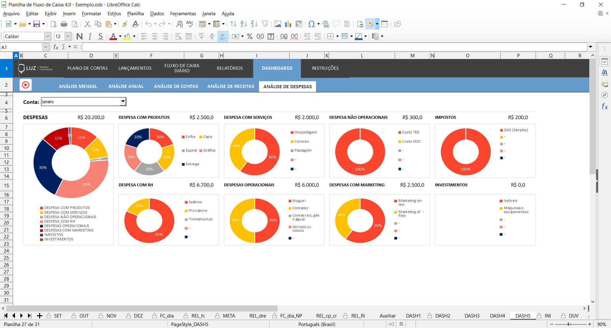Click the zoom slider in status bar
Image resolution: width=611 pixels, height=328 pixels.
click(569, 324)
